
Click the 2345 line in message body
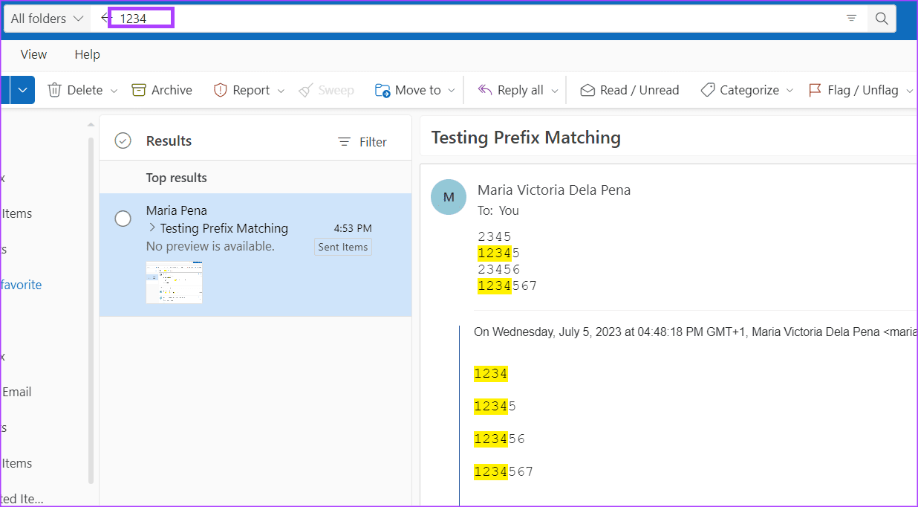coord(495,236)
